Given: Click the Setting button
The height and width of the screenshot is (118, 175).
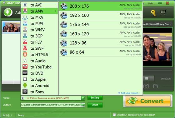Looking at the screenshot, I should click(x=95, y=98).
